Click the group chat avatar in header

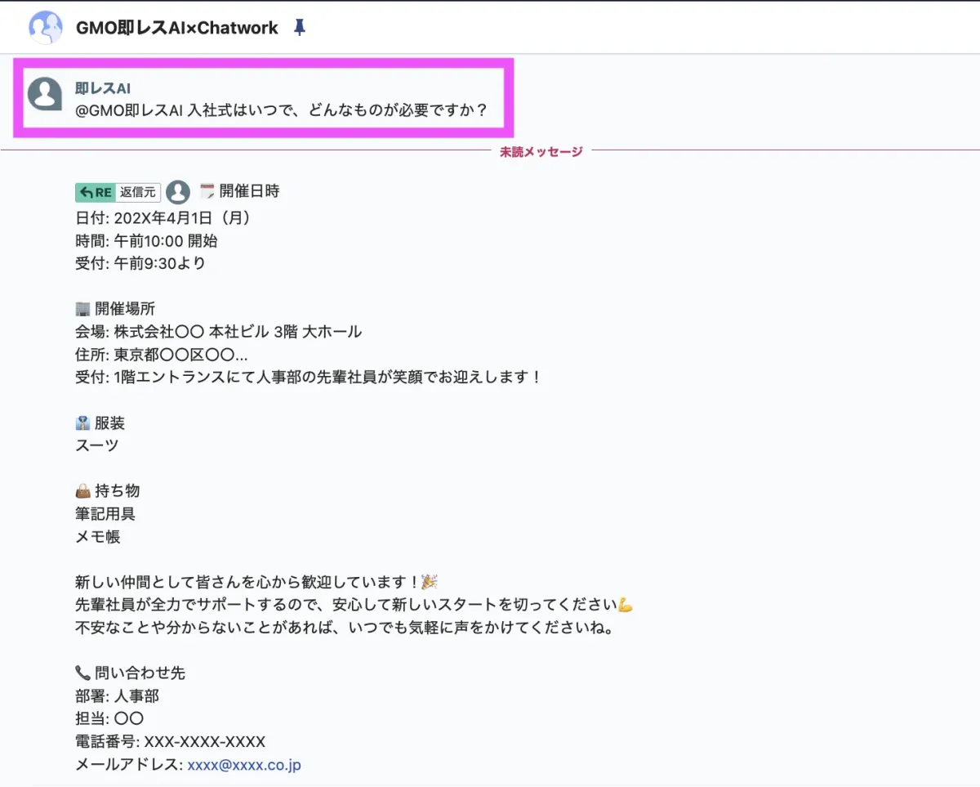[46, 28]
